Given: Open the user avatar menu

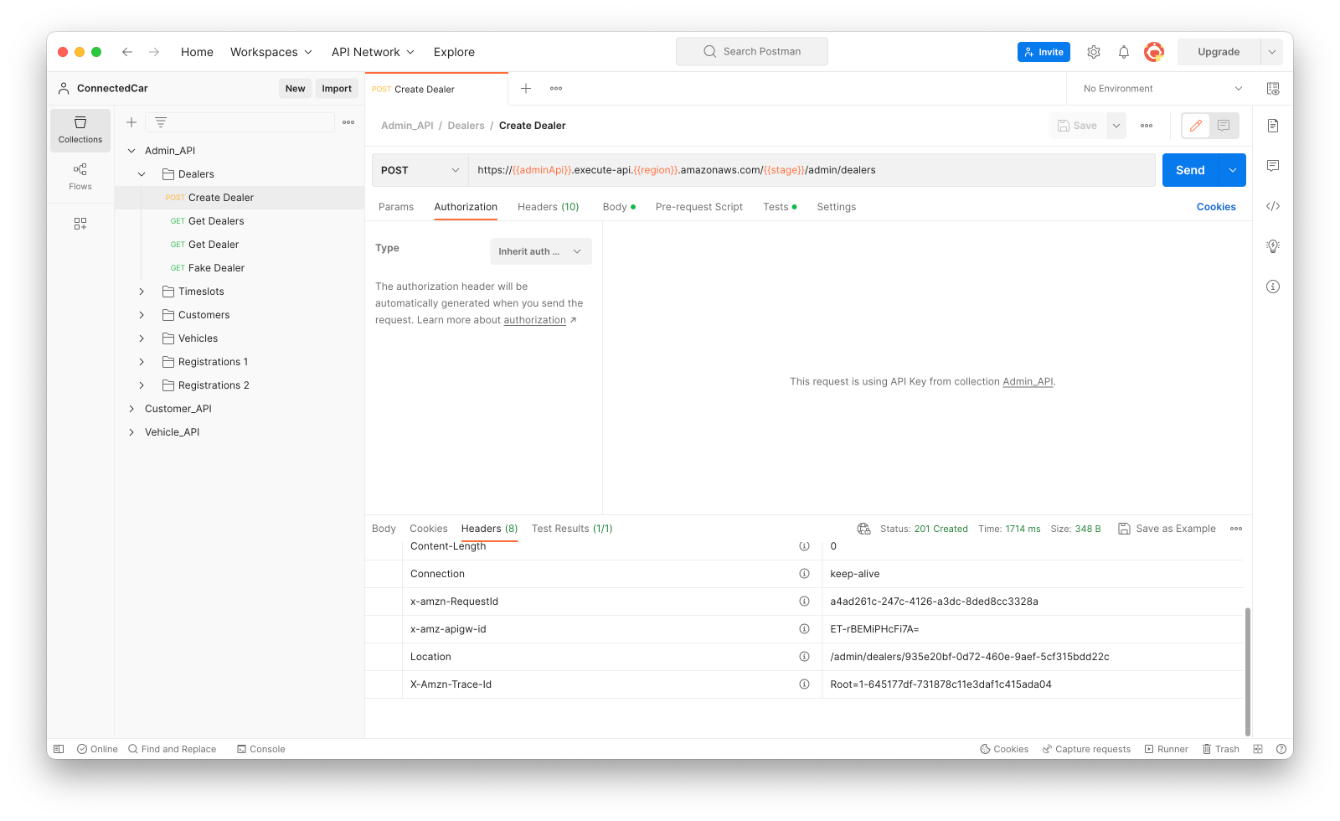Looking at the screenshot, I should pyautogui.click(x=1154, y=52).
